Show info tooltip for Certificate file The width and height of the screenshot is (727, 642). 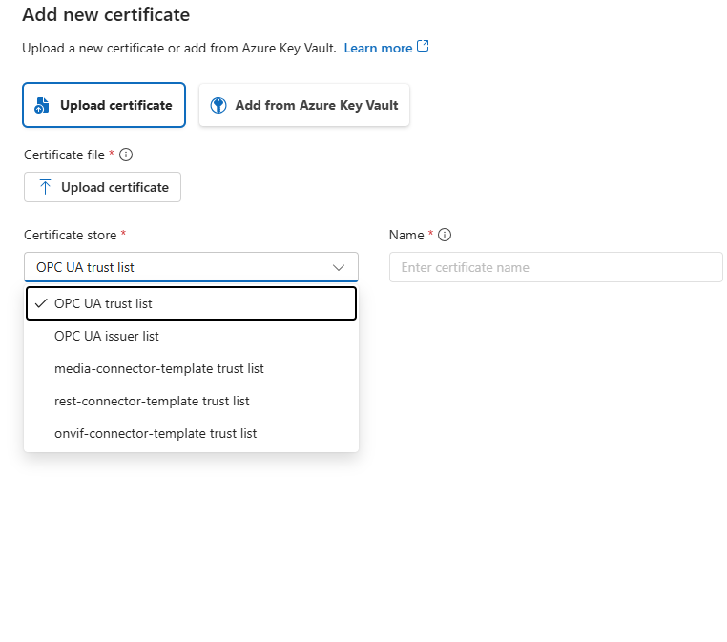pyautogui.click(x=126, y=155)
